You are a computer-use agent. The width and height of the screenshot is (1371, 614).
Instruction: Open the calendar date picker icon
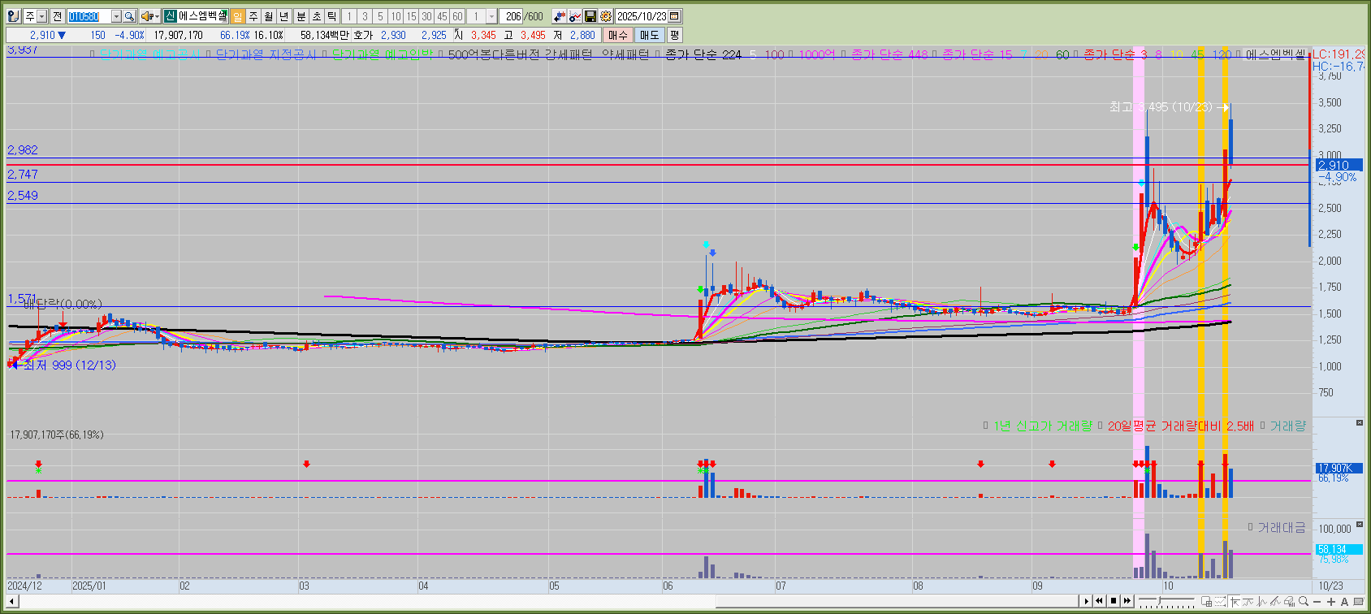click(674, 16)
